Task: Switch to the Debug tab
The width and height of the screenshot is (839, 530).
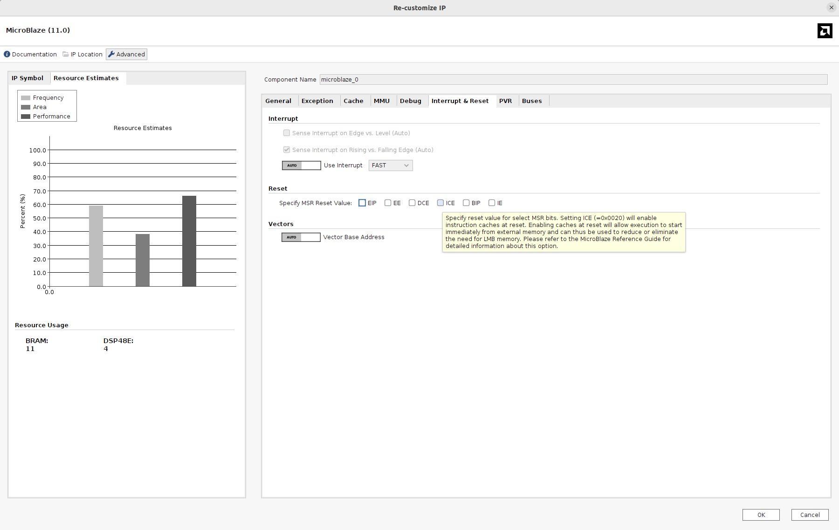Action: [x=411, y=101]
